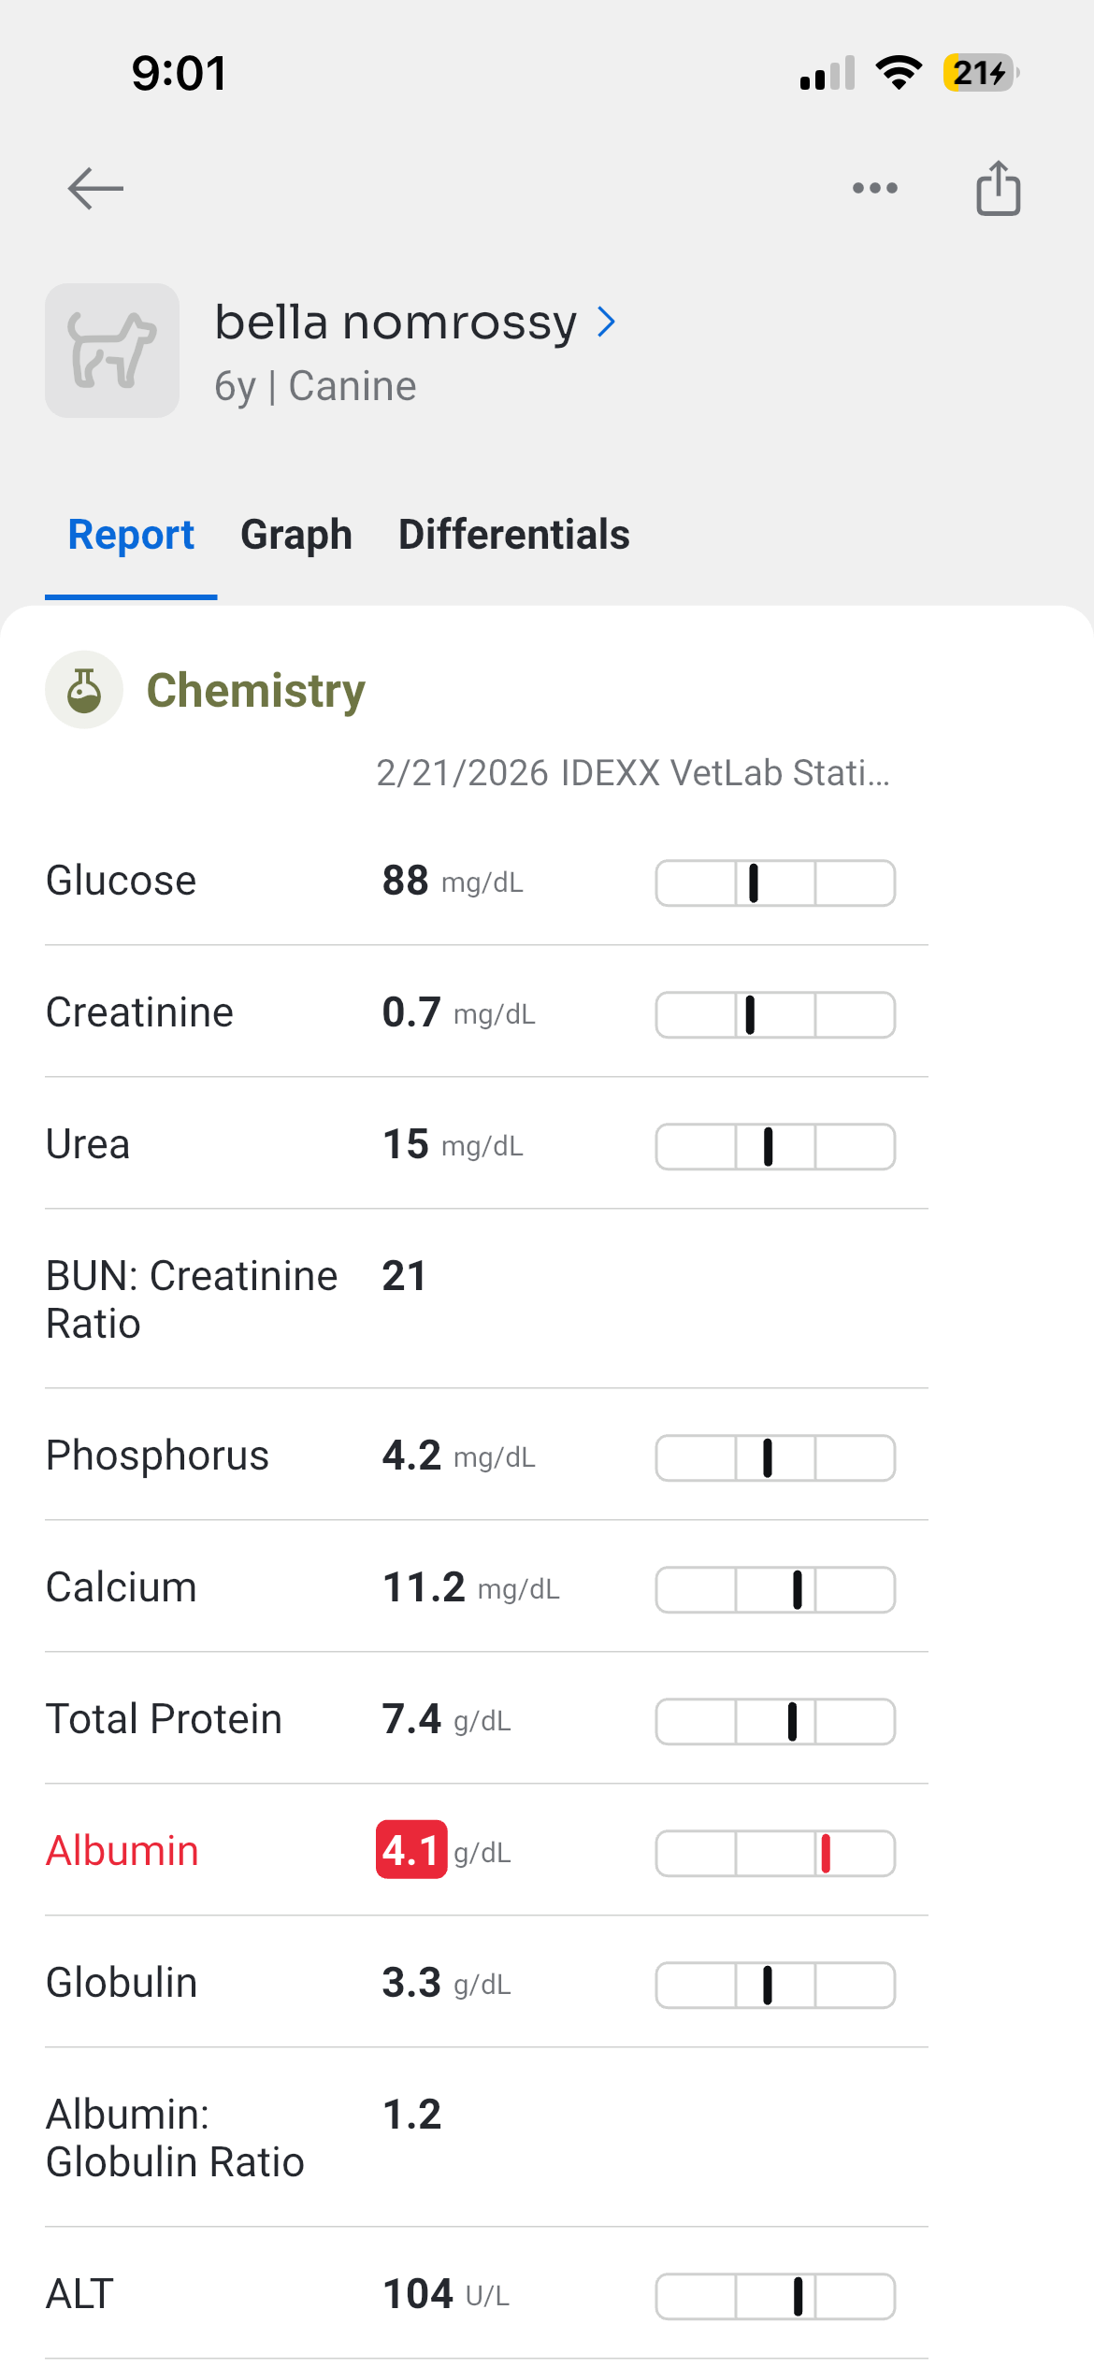1094x2367 pixels.
Task: Tap the highlighted 4.1 Albumin value
Action: [x=411, y=1850]
